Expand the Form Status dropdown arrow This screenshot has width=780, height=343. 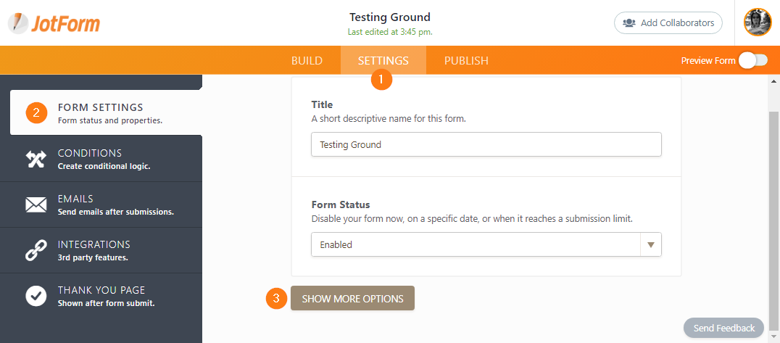coord(651,244)
